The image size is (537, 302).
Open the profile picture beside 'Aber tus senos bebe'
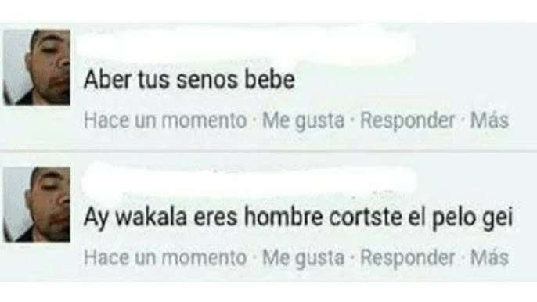37,67
